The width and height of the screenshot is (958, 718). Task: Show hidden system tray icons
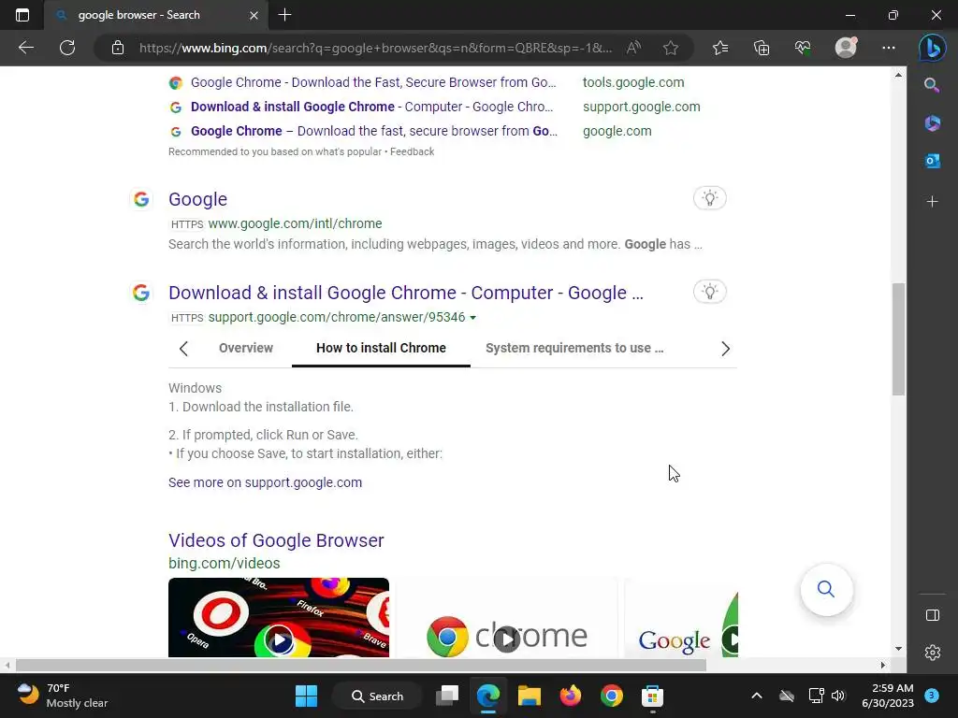coord(756,696)
